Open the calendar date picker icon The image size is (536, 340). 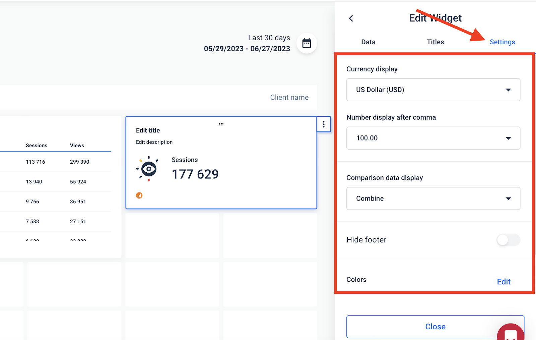pos(307,43)
